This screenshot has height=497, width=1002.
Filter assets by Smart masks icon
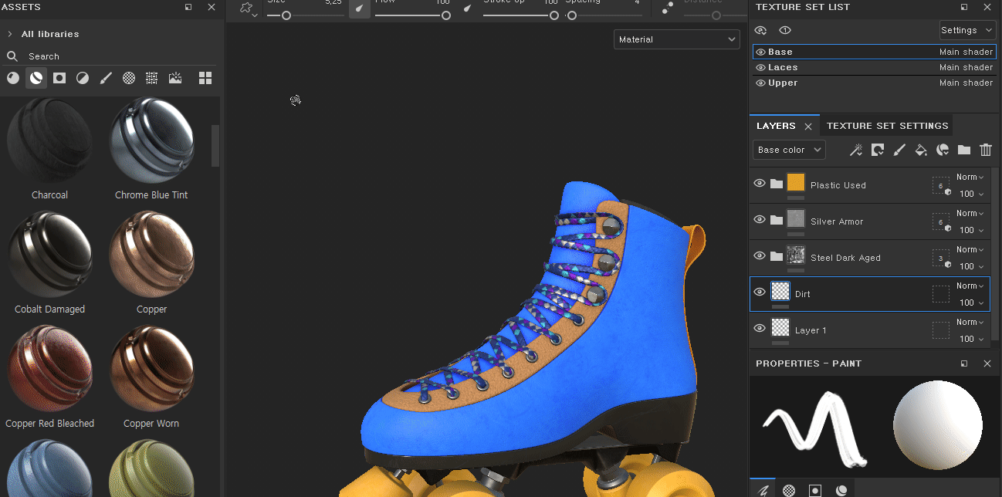pos(59,78)
